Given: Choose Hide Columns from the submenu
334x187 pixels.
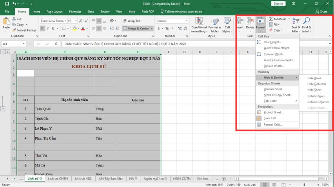Looking at the screenshot, I should (316, 84).
